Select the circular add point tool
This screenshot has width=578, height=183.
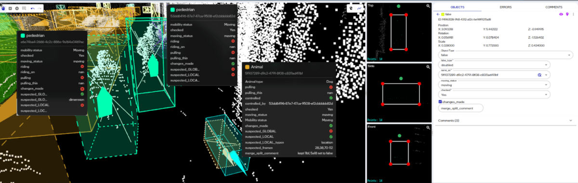[17, 8]
